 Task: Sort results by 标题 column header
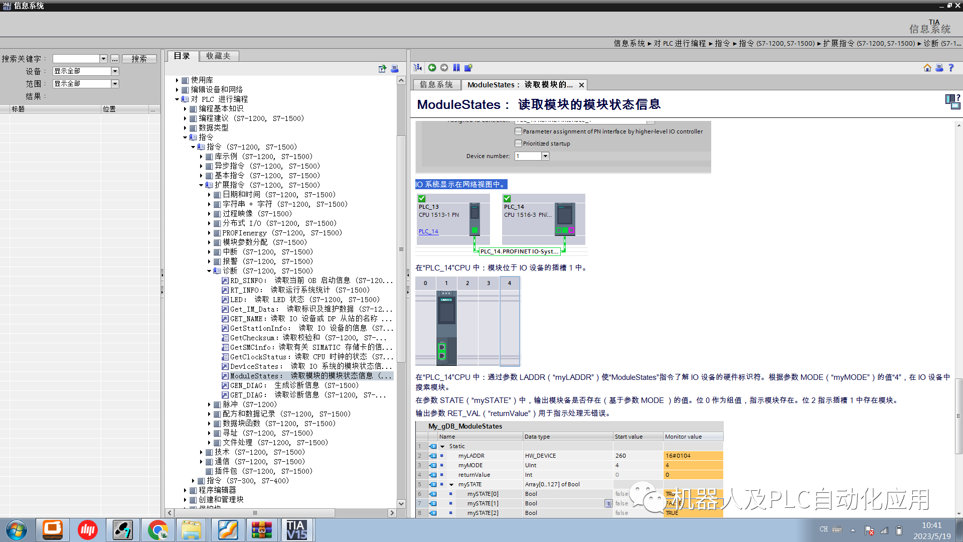(55, 109)
